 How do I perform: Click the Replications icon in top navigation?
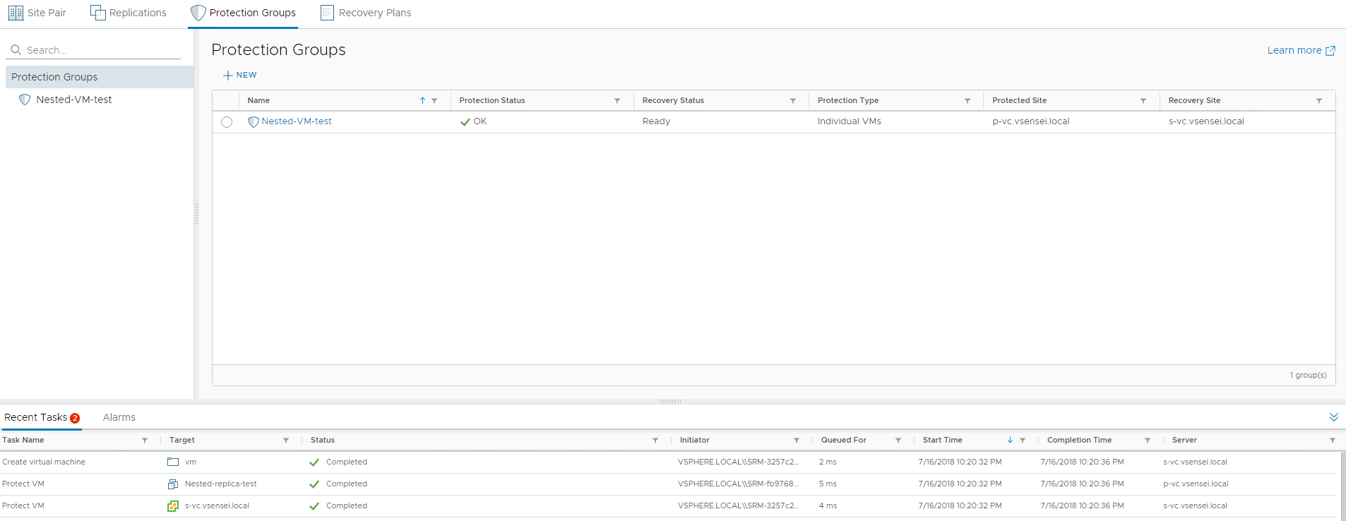tap(97, 13)
